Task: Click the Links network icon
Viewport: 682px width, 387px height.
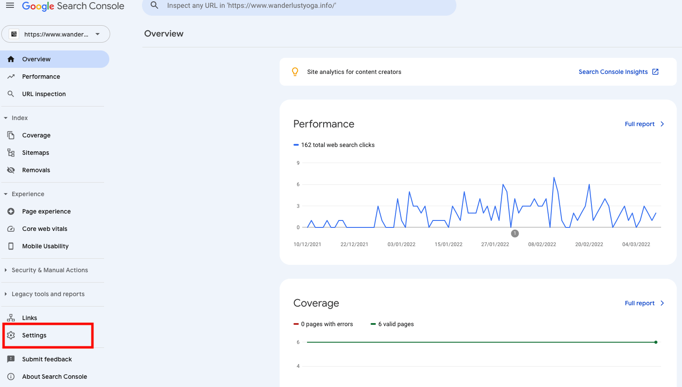Action: click(11, 318)
